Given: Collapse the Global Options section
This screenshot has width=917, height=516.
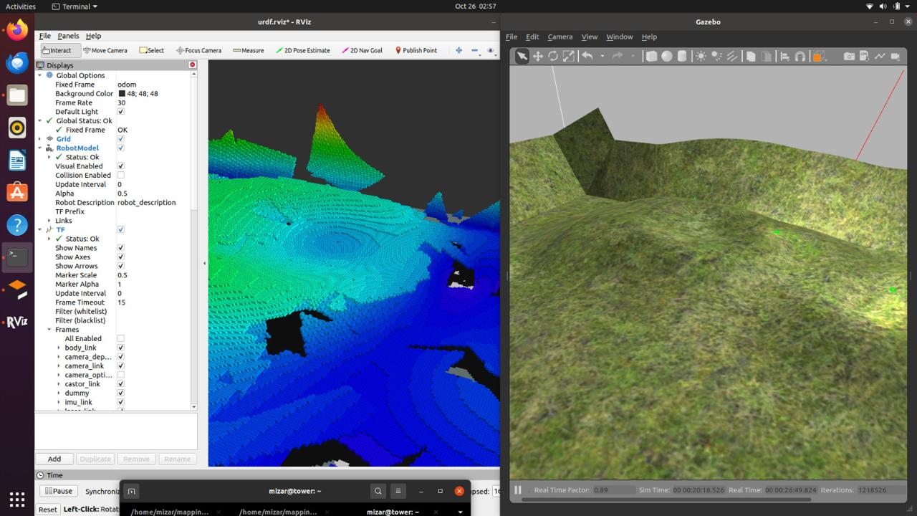Looking at the screenshot, I should [x=40, y=75].
